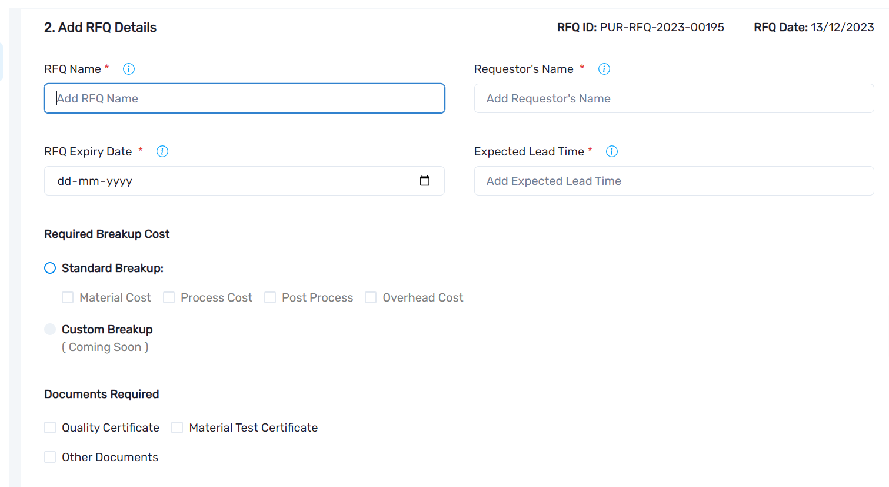The width and height of the screenshot is (889, 487).
Task: Click the info icon beside Requestor's Name
Action: 604,69
